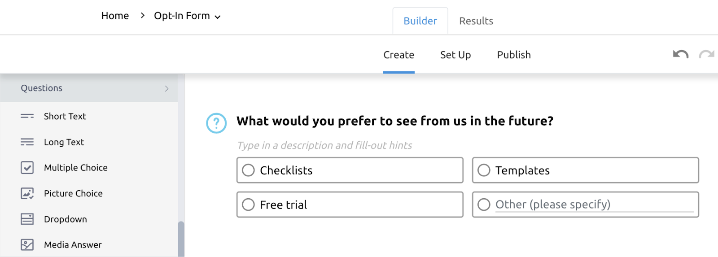Click the Picture Choice icon
Screen dimensions: 718x257
(27, 193)
